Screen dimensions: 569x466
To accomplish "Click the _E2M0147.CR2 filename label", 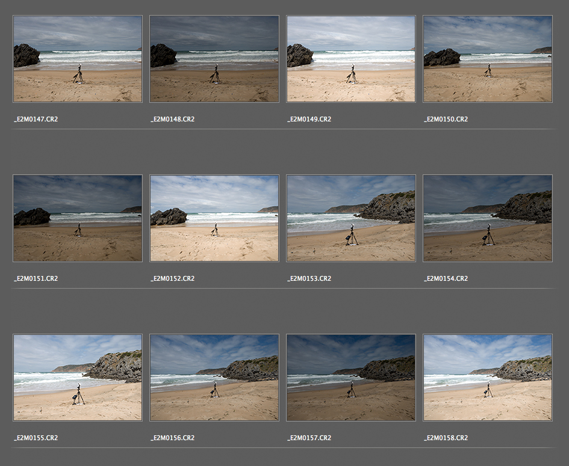I will pos(36,119).
